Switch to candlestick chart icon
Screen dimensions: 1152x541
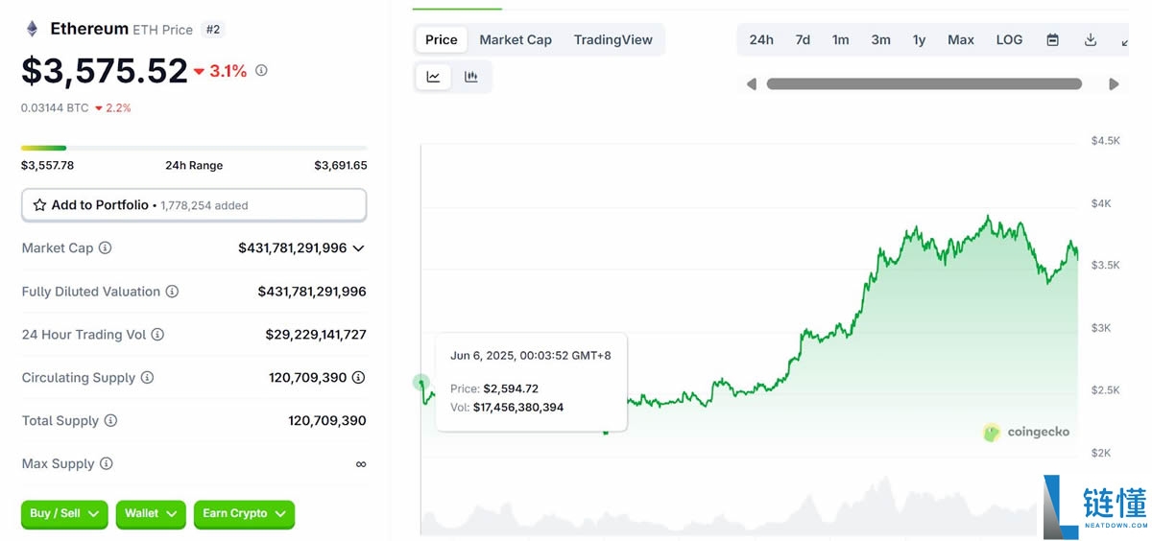point(471,77)
